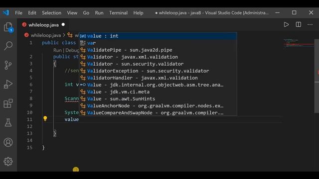319x179 pixels.
Task: Click the Run code lens link
Action: coord(57,50)
